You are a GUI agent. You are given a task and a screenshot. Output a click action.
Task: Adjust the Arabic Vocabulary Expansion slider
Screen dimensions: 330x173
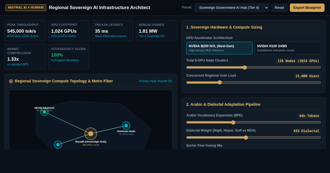pyautogui.click(x=254, y=122)
